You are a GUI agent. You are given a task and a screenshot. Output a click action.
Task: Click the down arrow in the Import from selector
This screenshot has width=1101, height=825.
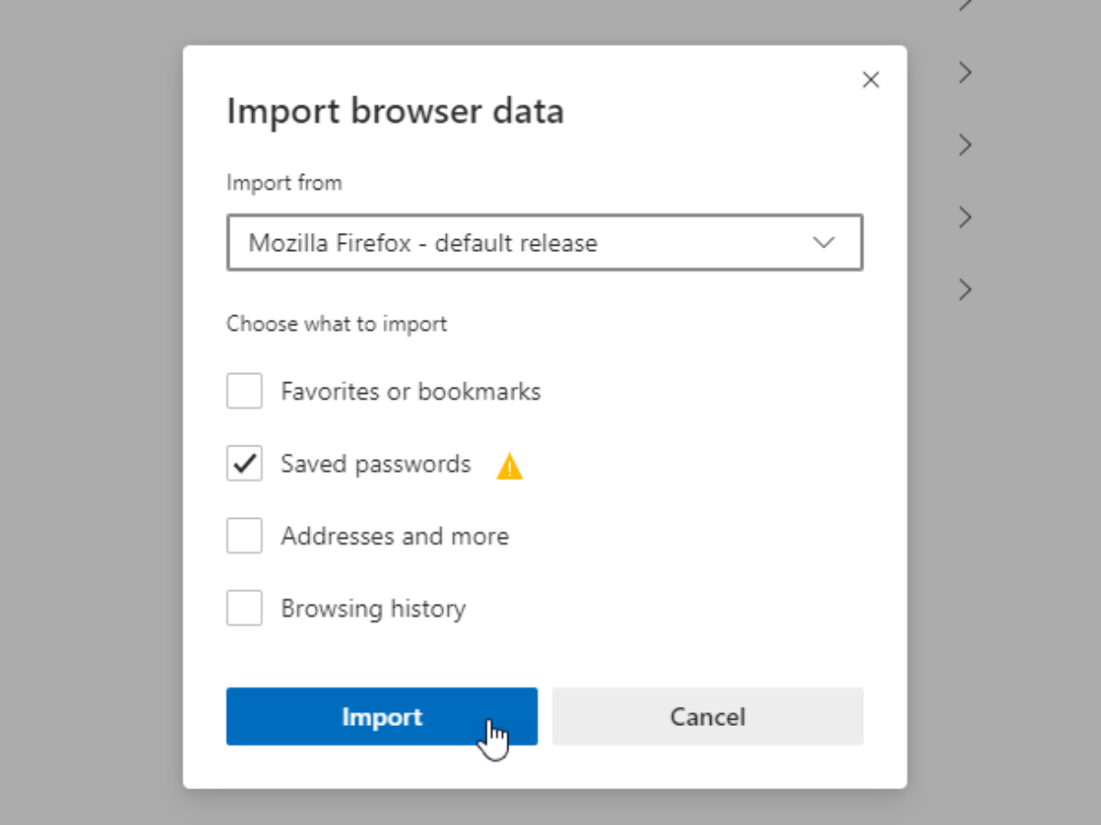(824, 243)
